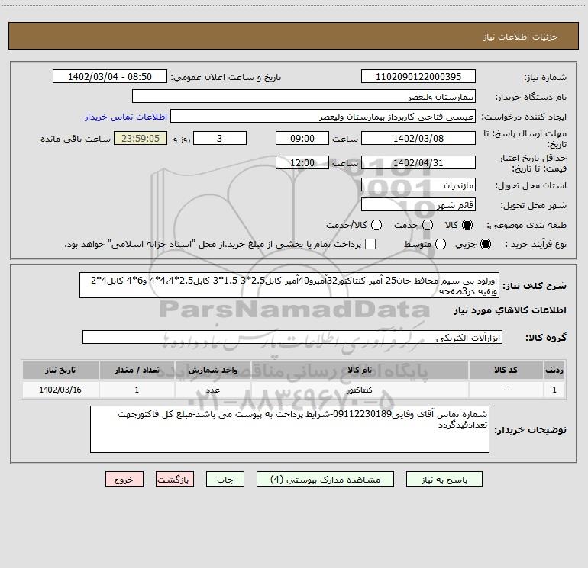
Task: Click the خروج exit button
Action: (124, 480)
